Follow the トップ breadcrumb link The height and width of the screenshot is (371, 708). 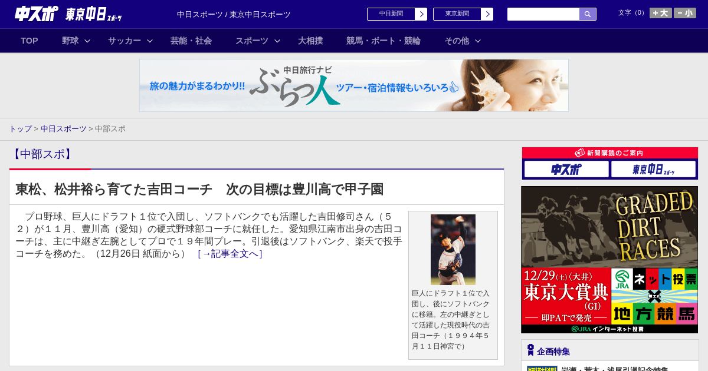[x=20, y=129]
